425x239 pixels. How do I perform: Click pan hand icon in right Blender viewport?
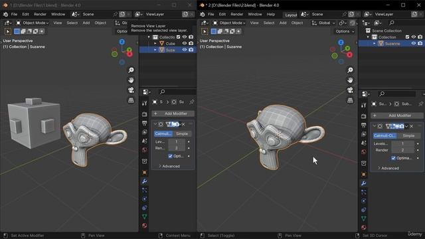coord(350,80)
